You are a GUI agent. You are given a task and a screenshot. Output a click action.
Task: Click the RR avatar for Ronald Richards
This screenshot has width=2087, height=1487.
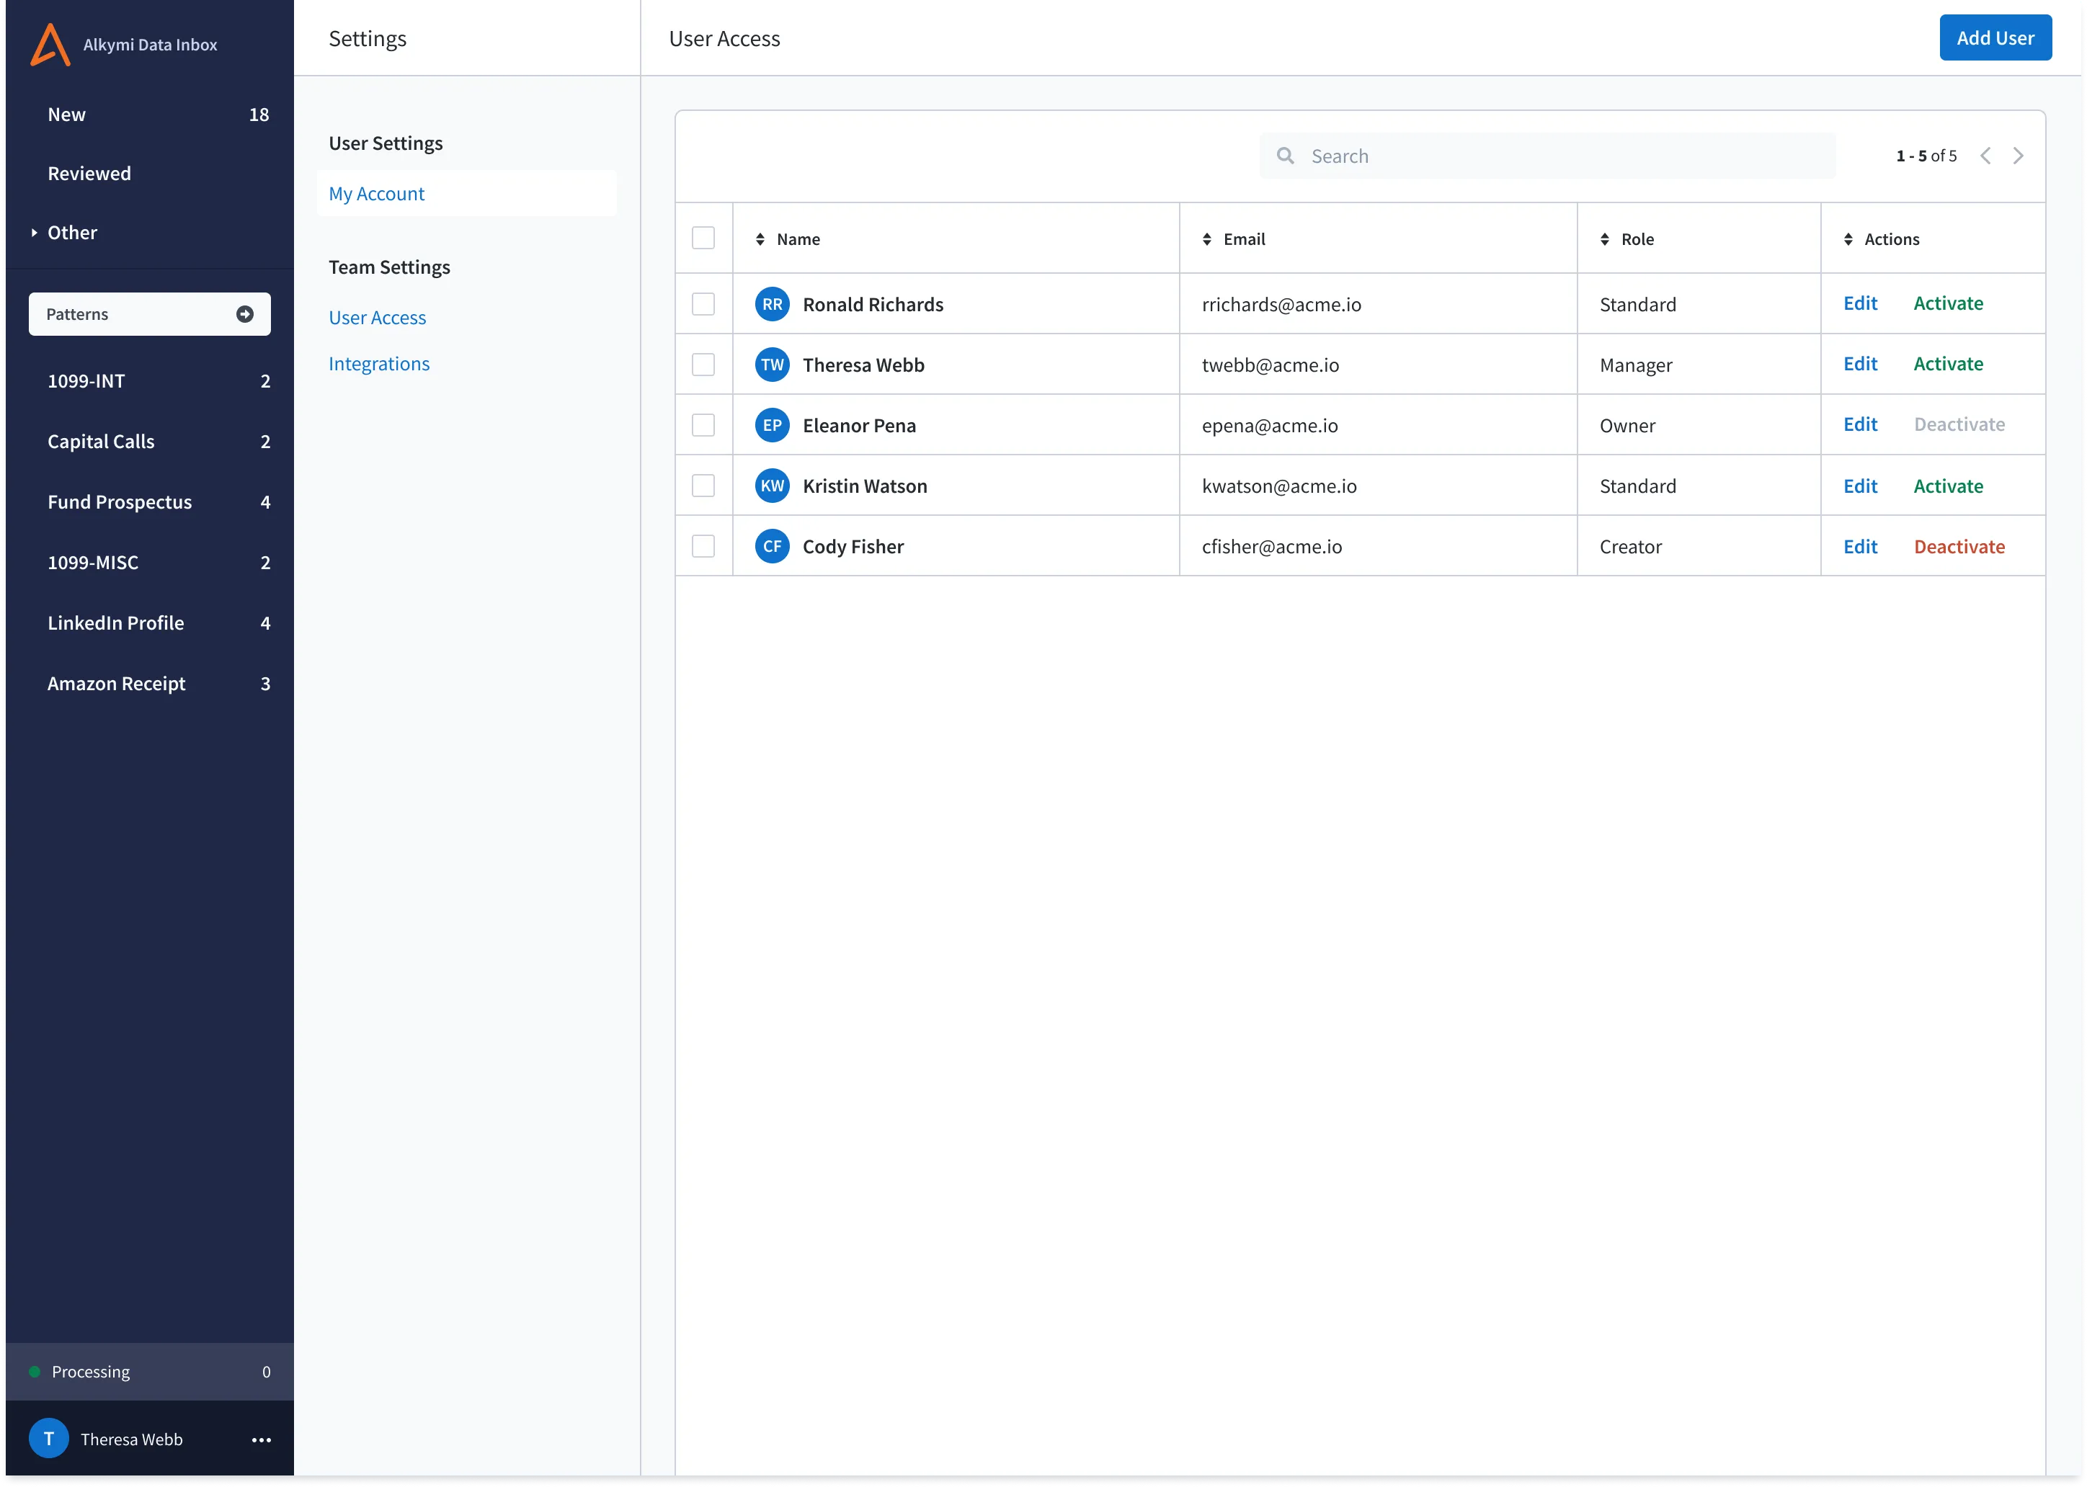tap(772, 304)
